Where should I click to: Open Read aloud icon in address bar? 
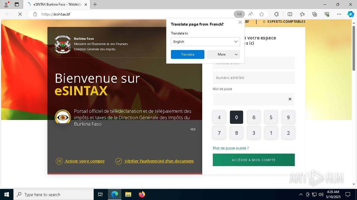pyautogui.click(x=250, y=14)
